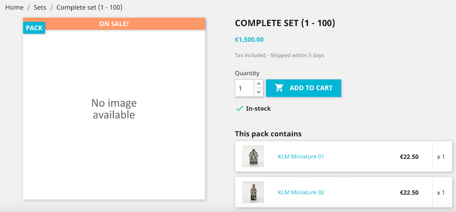Open the KLM Miniature 02 link
Viewport: 456px width, 212px height.
[301, 192]
